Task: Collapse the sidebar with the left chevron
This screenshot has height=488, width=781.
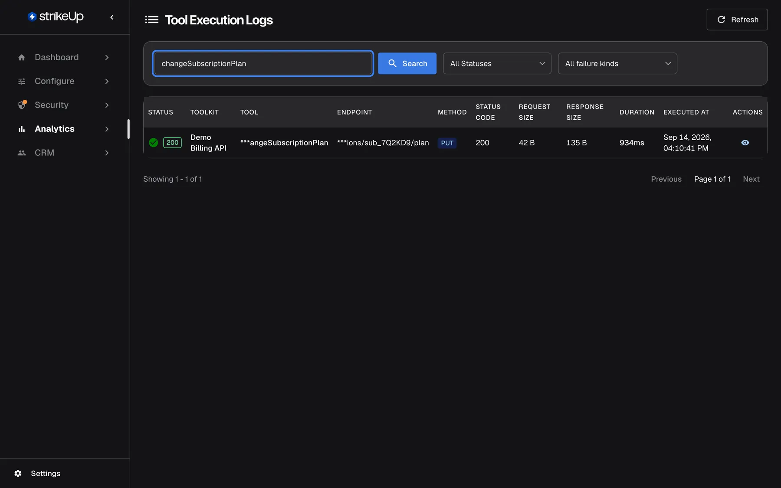Action: point(112,17)
